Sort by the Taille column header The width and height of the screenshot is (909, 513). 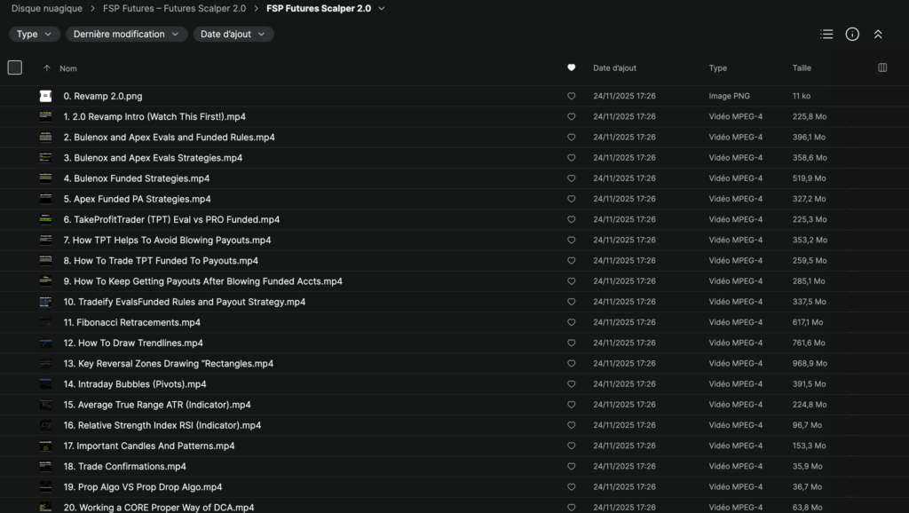802,67
